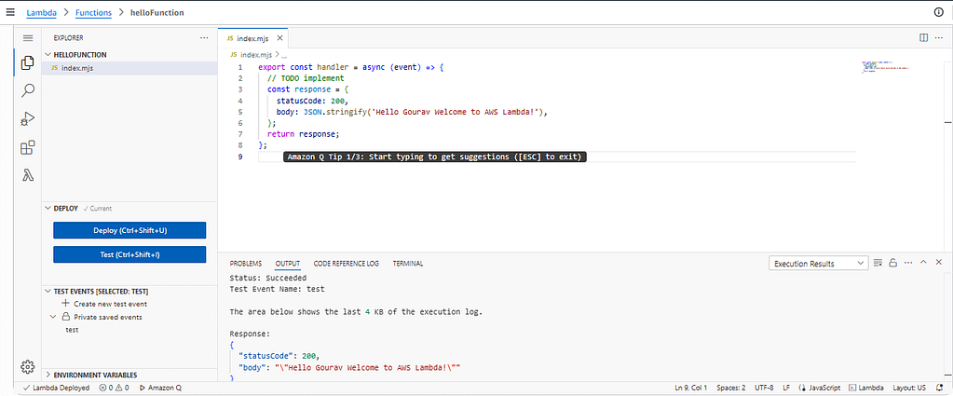Click the Test (Ctrl+Shift+I) button
The width and height of the screenshot is (953, 396).
129,254
